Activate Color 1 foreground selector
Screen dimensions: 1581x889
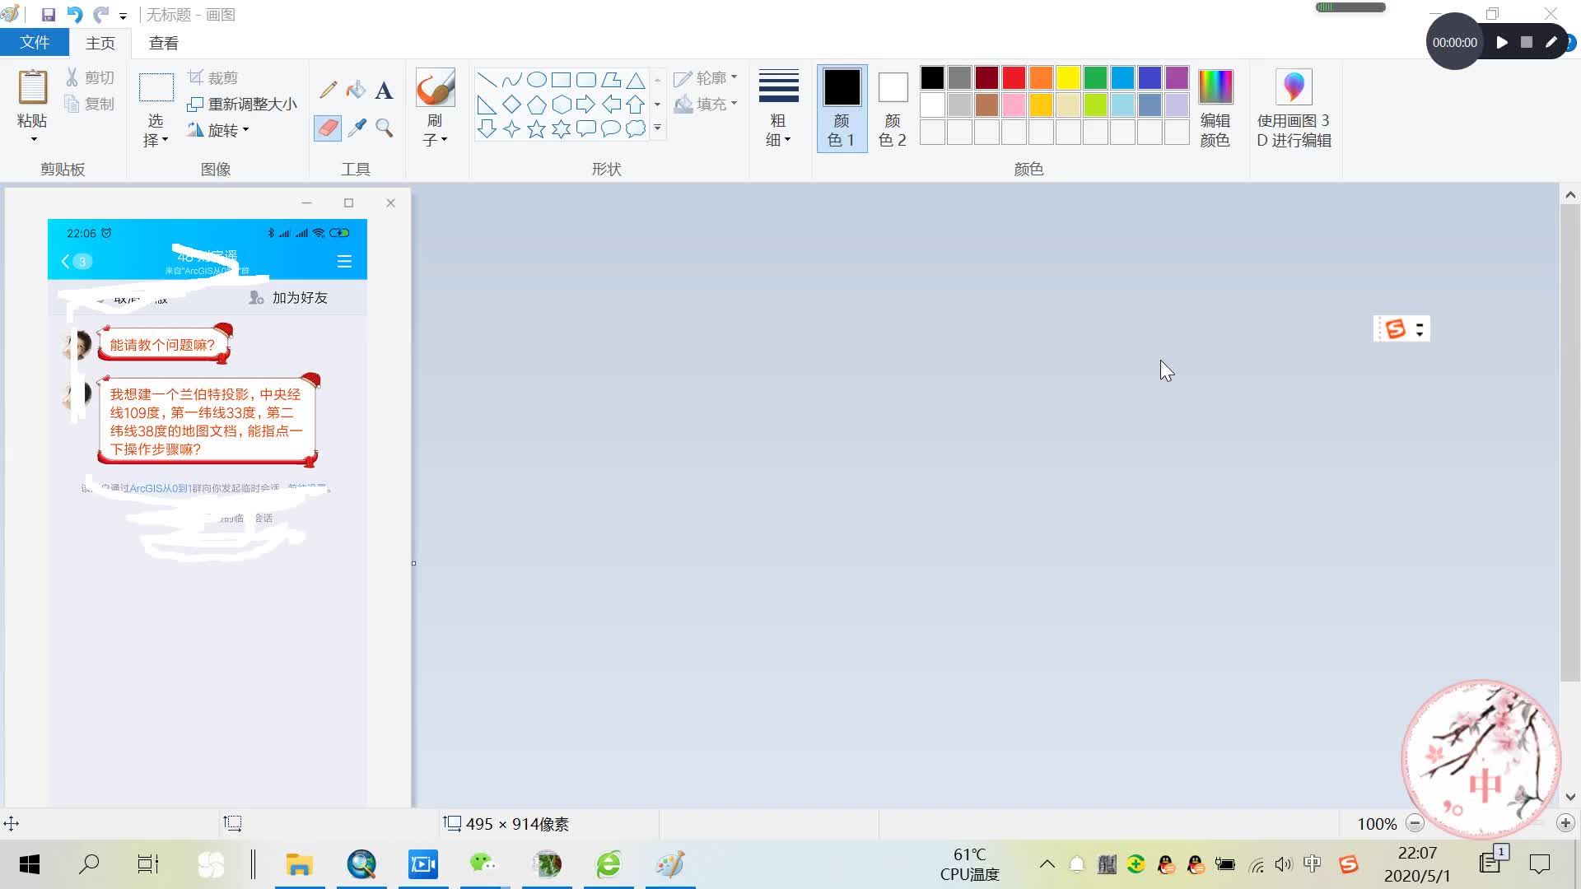[x=842, y=108]
